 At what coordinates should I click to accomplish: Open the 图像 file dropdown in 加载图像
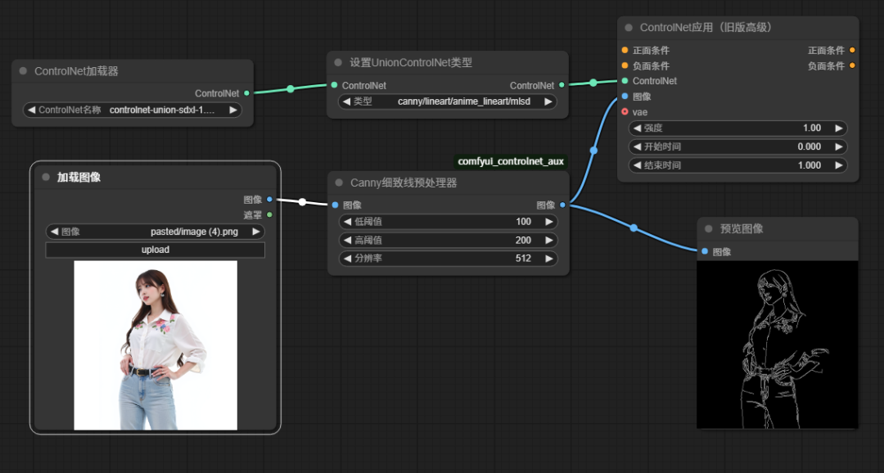pos(155,232)
